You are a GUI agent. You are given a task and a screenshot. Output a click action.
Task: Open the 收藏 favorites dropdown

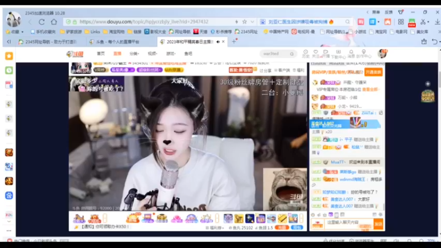(x=15, y=32)
